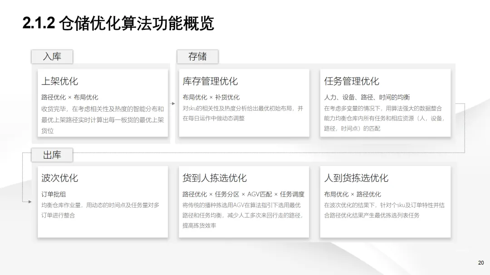Viewport: 490px width, 275px height.
Task: Click the 订单批组 subtitle
Action: pyautogui.click(x=54, y=194)
